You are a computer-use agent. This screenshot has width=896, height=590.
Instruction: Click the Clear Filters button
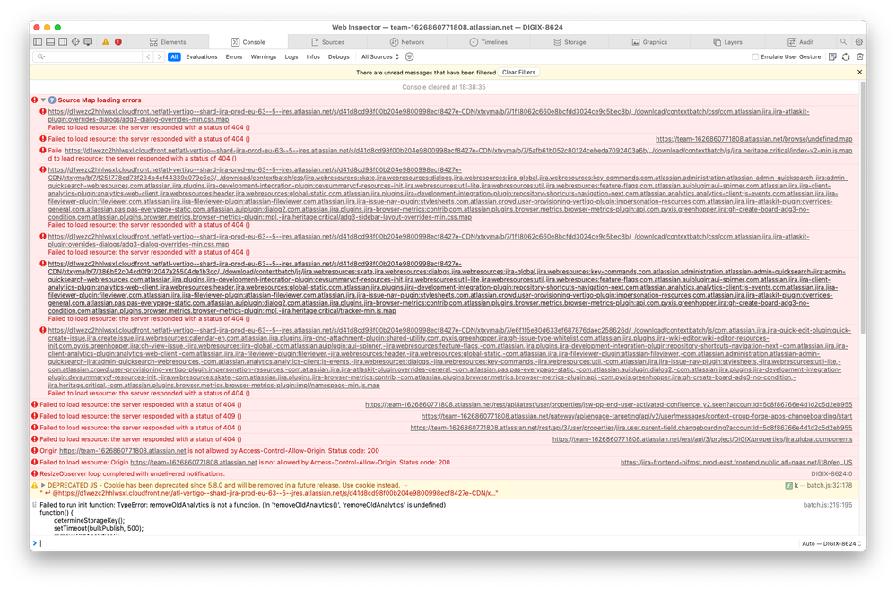click(519, 72)
